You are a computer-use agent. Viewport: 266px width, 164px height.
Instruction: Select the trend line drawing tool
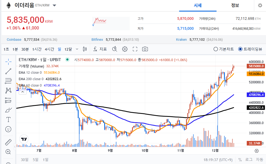[x=8, y=71]
